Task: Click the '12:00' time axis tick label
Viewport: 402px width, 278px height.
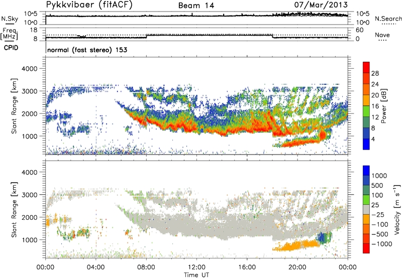Action: pyautogui.click(x=196, y=267)
